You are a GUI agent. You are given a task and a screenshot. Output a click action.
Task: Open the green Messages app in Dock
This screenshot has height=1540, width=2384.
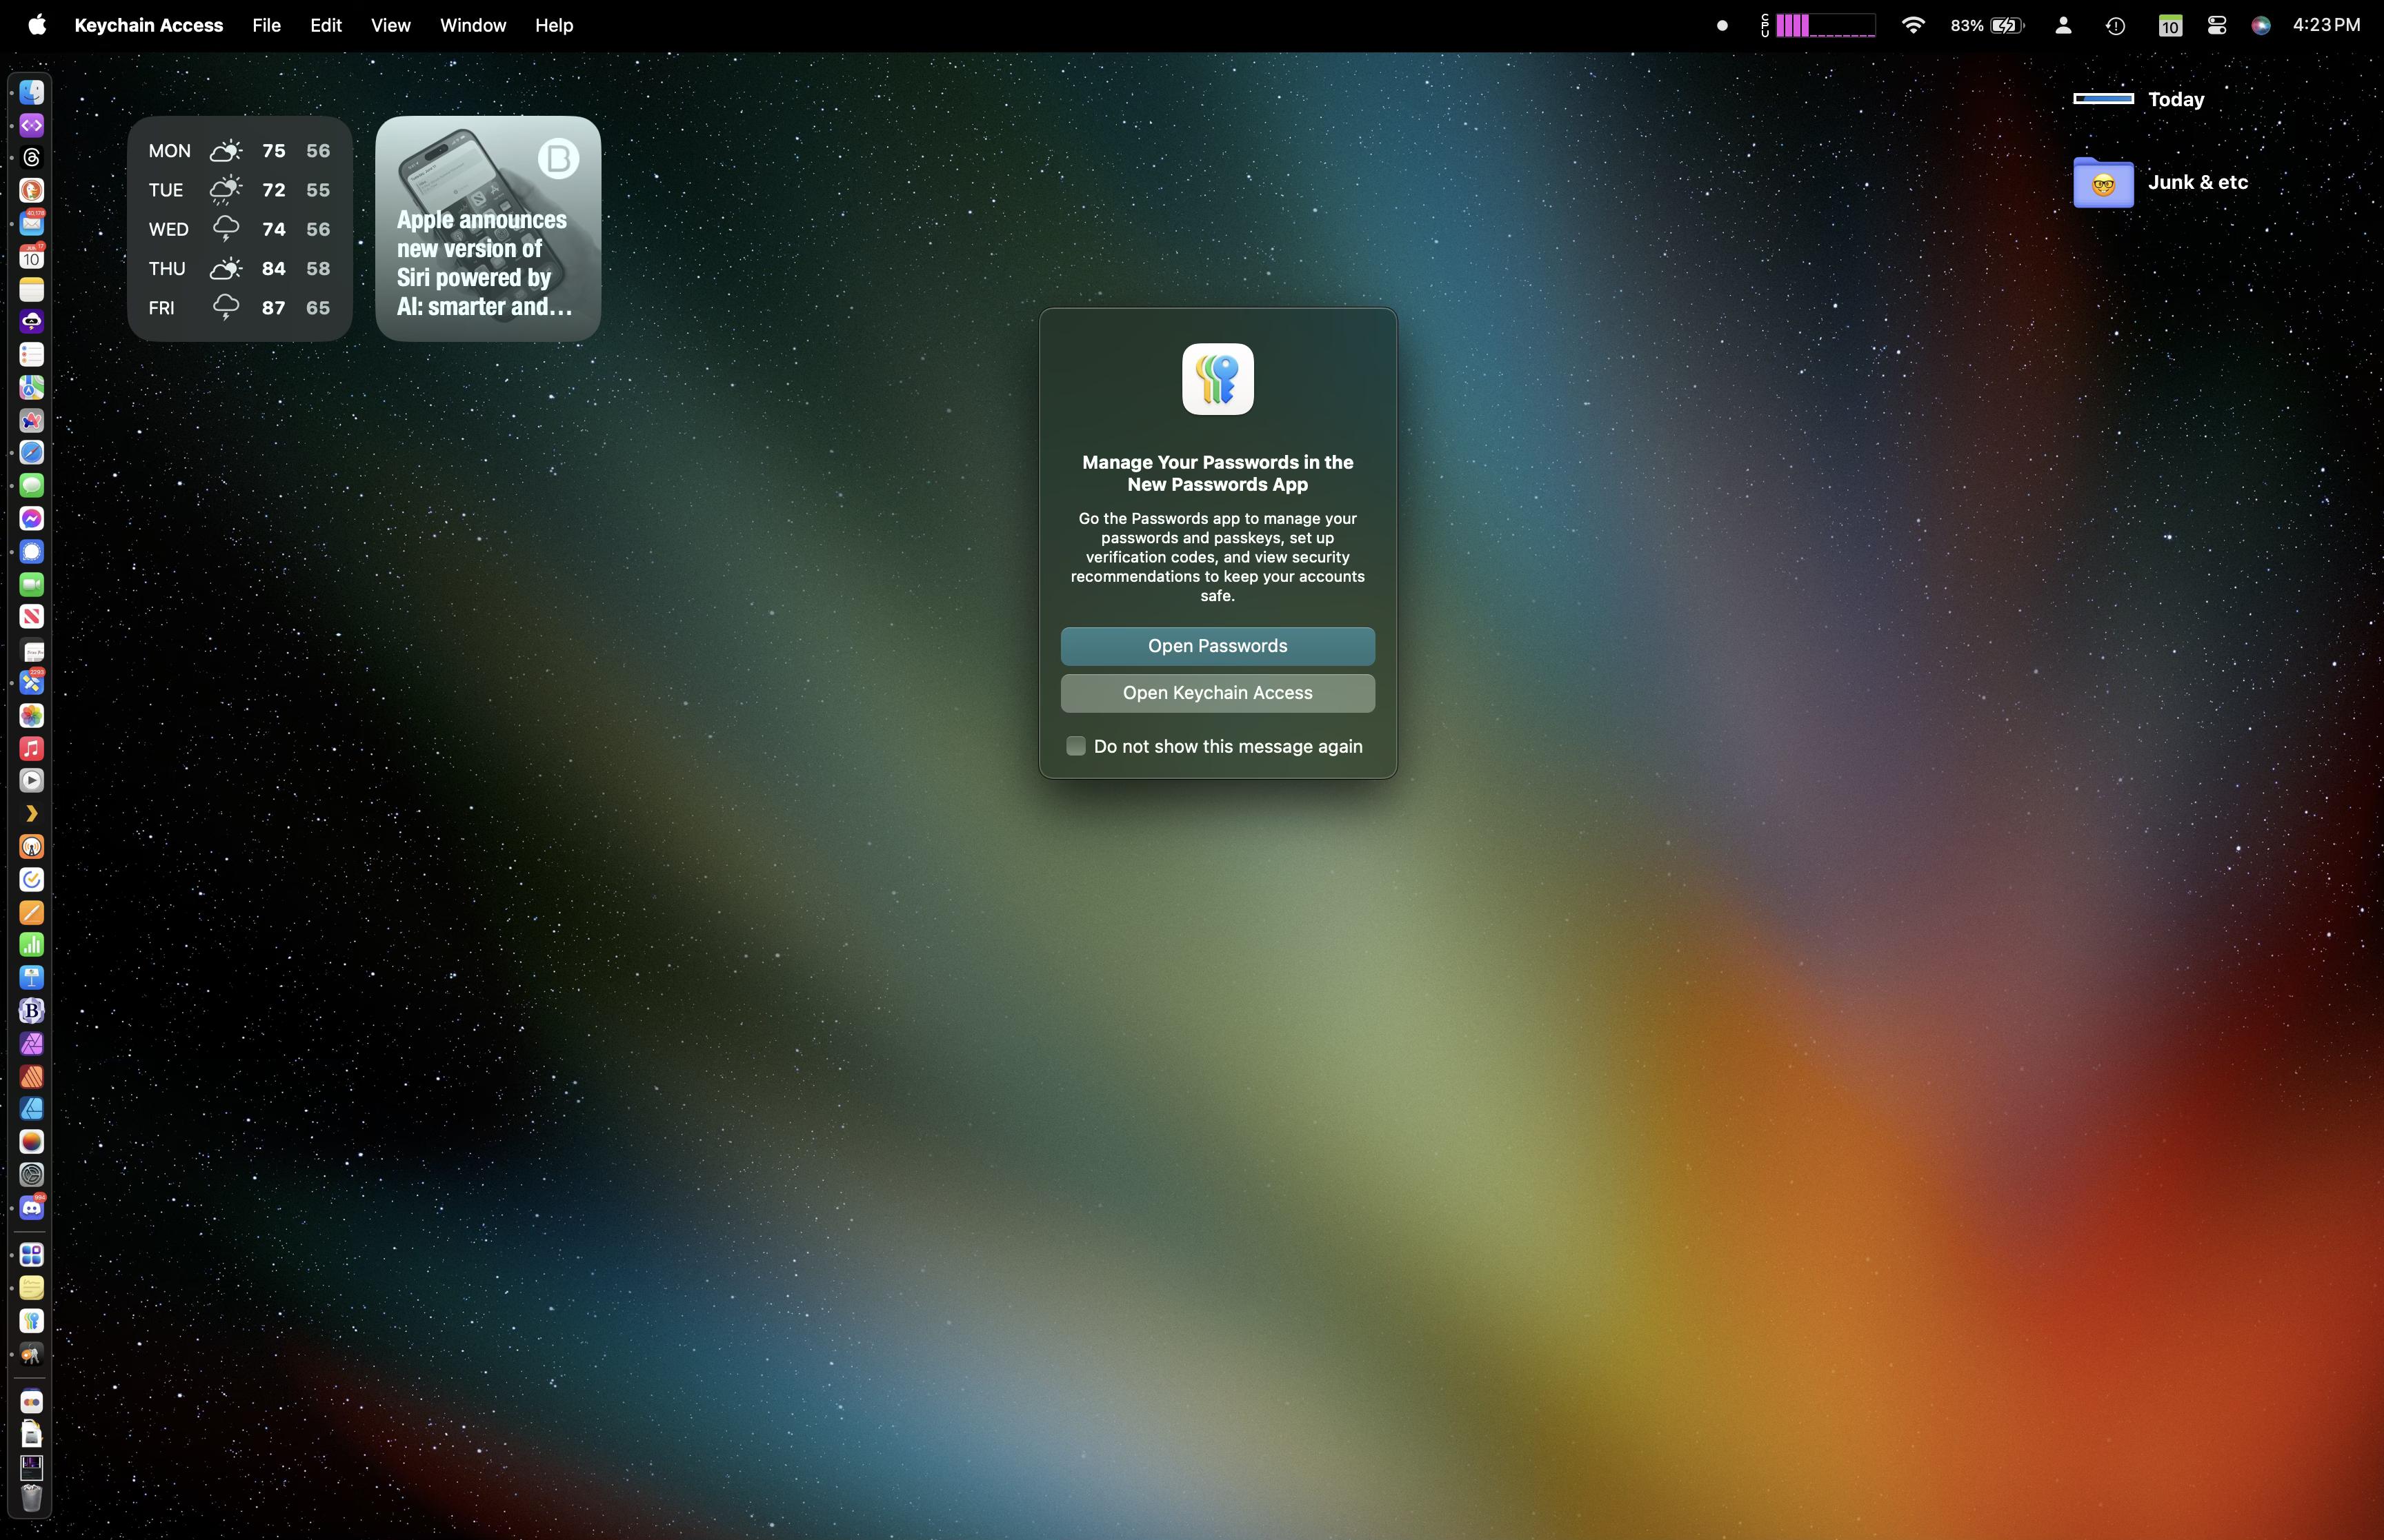pos(32,485)
